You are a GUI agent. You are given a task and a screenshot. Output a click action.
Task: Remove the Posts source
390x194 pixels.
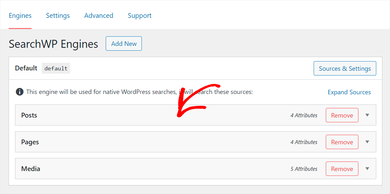pos(342,115)
